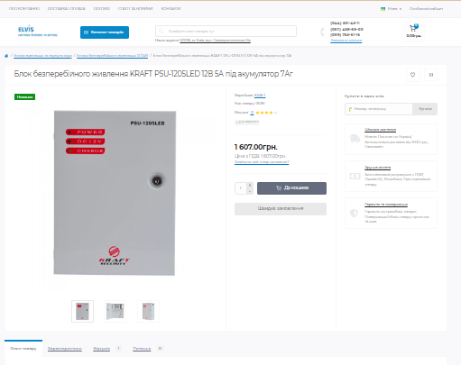461x365 pixels.
Task: Click the first breadcrumb category link
Action: [x=43, y=56]
